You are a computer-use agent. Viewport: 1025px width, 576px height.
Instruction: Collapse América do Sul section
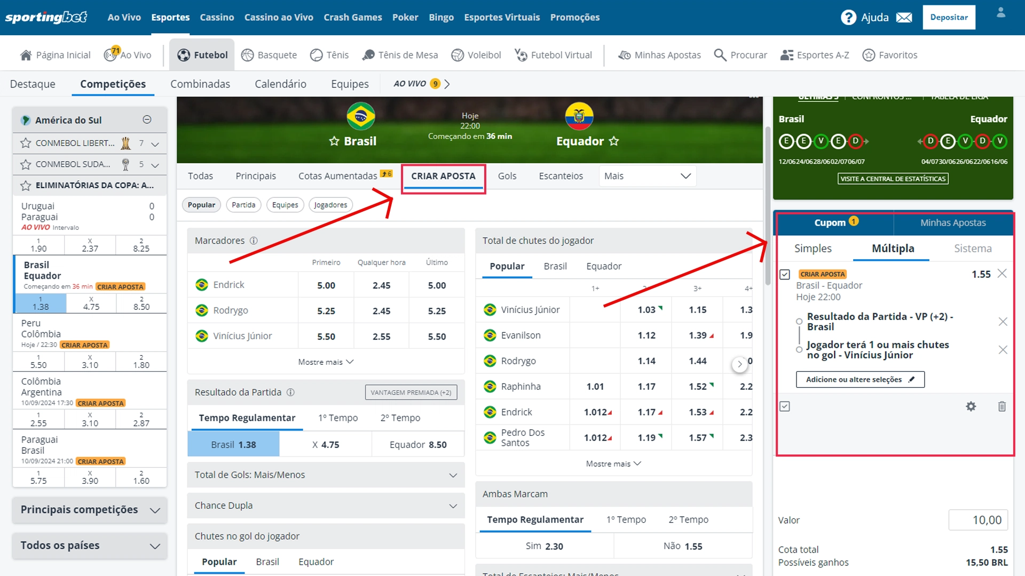[x=147, y=119]
